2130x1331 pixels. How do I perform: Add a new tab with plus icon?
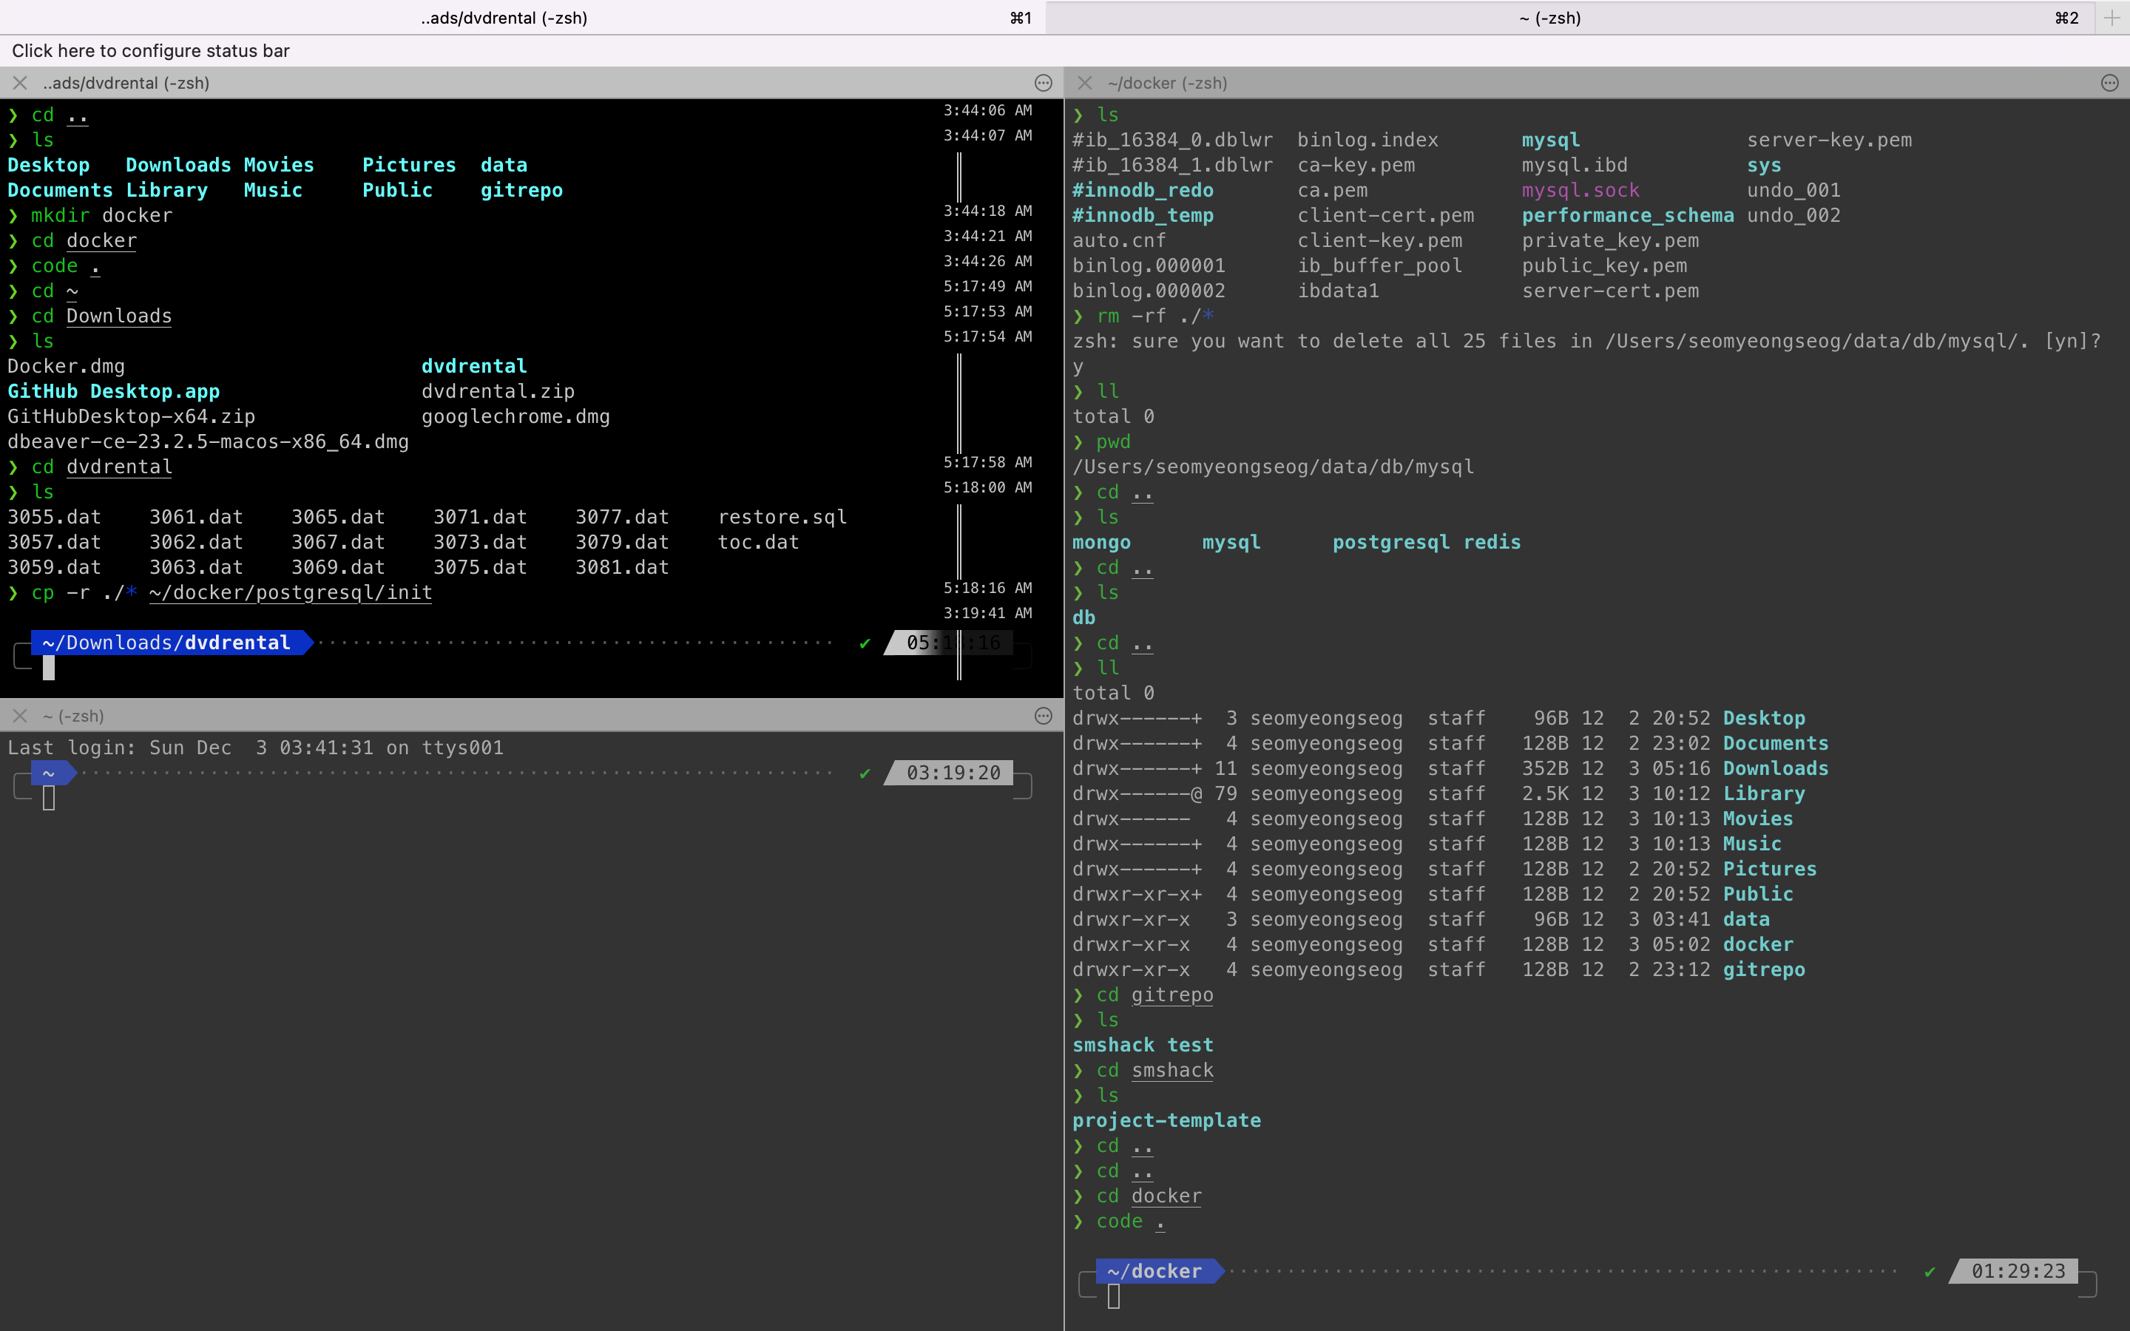2112,18
